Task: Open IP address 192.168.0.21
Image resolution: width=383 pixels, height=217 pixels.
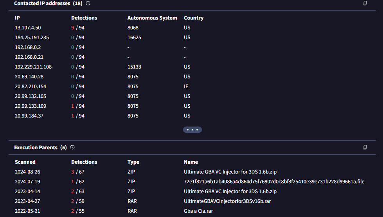Action: 29,57
